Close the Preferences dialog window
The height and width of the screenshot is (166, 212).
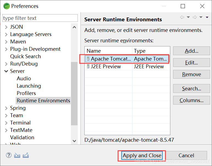tap(202, 6)
